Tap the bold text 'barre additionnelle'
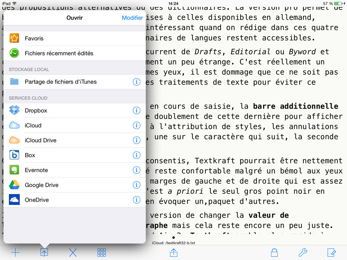This screenshot has height=260, width=347. click(x=296, y=106)
